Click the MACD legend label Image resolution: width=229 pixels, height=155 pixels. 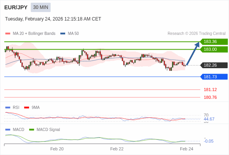tap(19, 130)
